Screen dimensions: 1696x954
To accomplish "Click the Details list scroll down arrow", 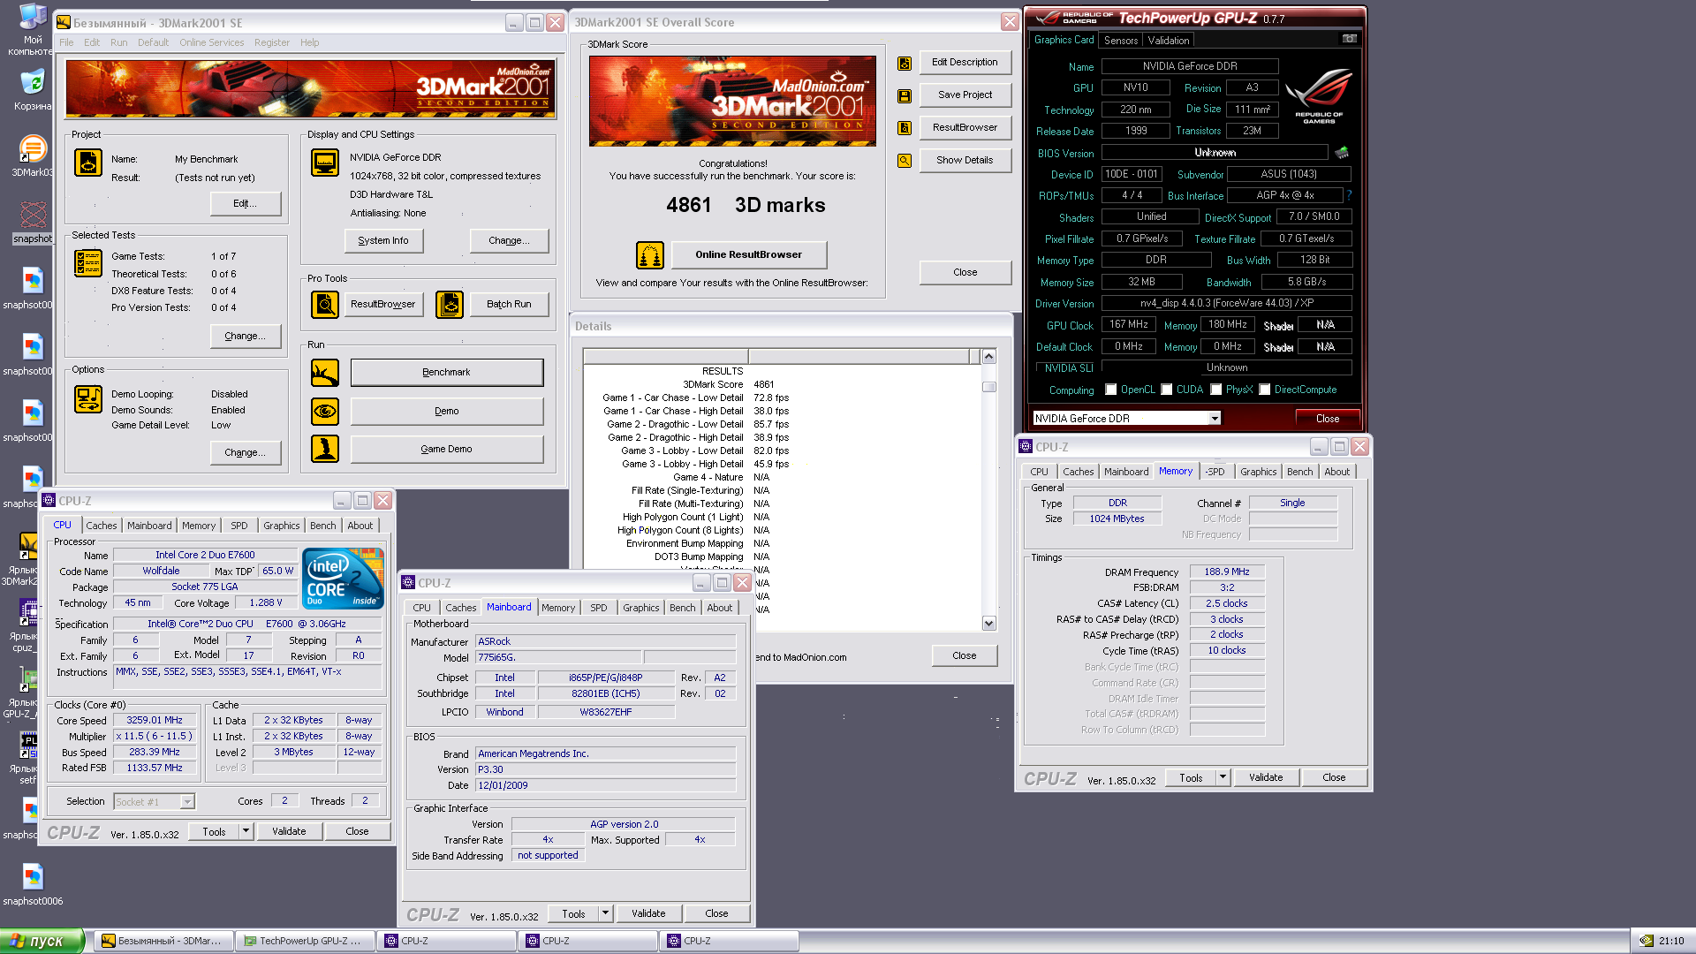I will 988,623.
